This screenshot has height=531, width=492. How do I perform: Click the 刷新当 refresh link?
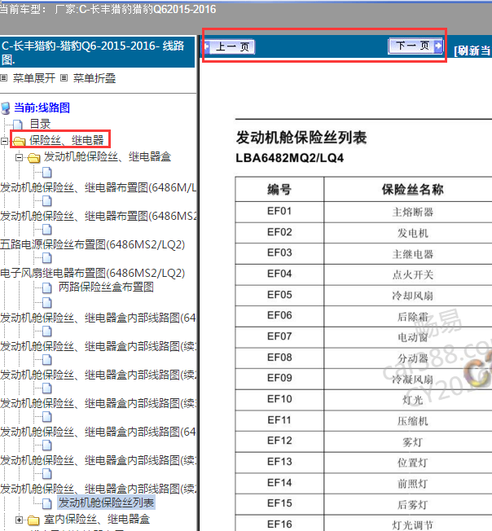(472, 50)
